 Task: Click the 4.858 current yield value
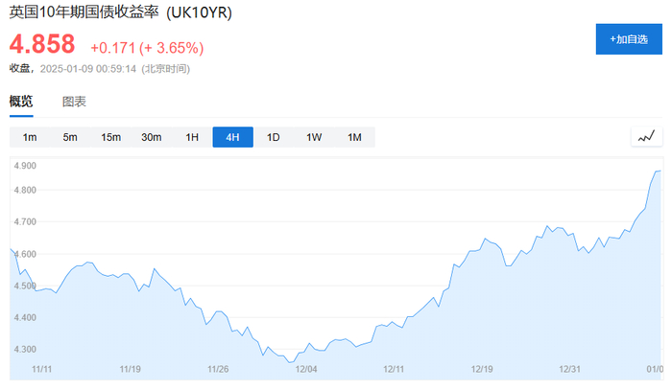pos(43,45)
